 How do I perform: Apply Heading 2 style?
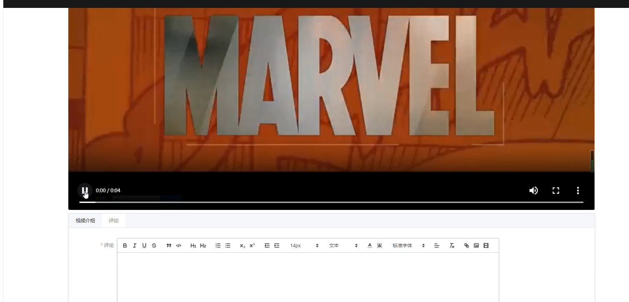tap(203, 246)
